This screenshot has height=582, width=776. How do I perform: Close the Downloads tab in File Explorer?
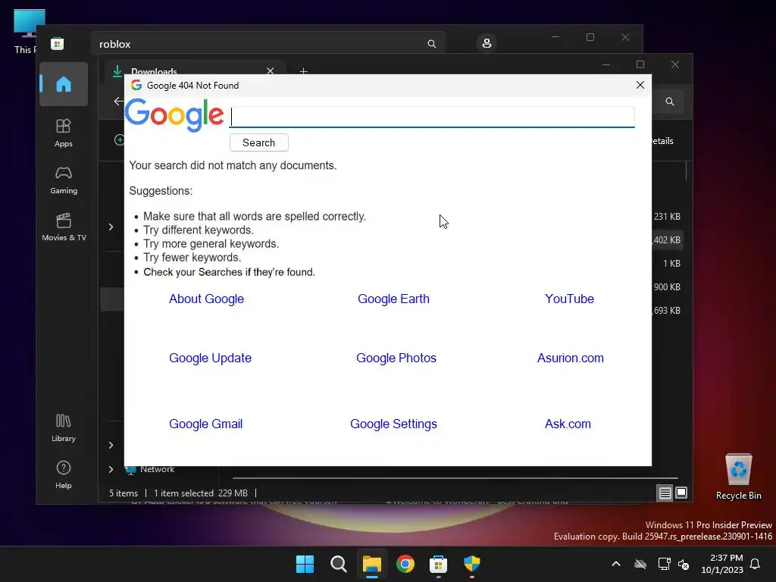tap(271, 70)
